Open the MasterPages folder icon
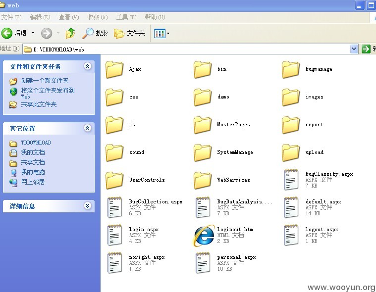 point(203,125)
